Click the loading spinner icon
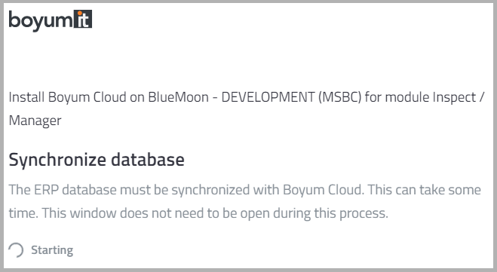The width and height of the screenshot is (497, 272). click(x=16, y=250)
